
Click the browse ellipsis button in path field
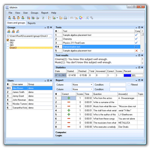pos(50,36)
